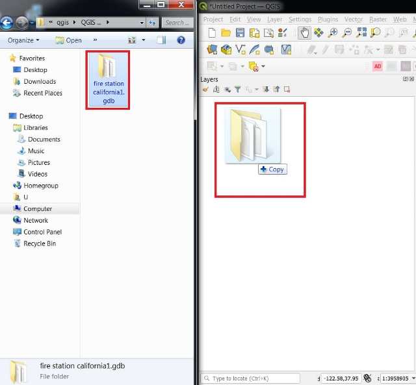Click the New GeoPackage Layer icon
Image resolution: width=416 pixels, height=385 pixels.
click(226, 49)
